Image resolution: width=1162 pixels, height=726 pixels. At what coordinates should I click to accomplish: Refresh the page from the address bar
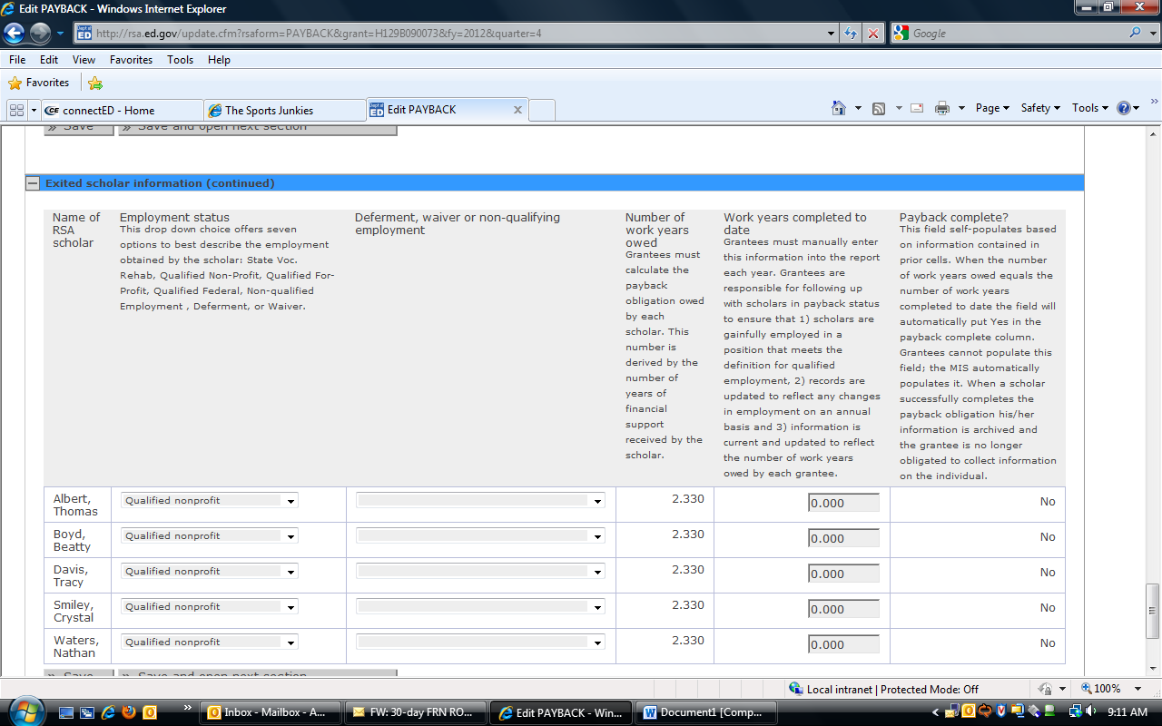(x=851, y=34)
